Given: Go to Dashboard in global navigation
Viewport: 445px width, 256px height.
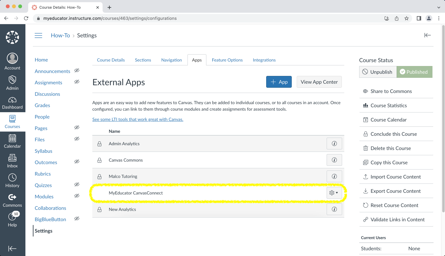Looking at the screenshot, I should pos(12,103).
